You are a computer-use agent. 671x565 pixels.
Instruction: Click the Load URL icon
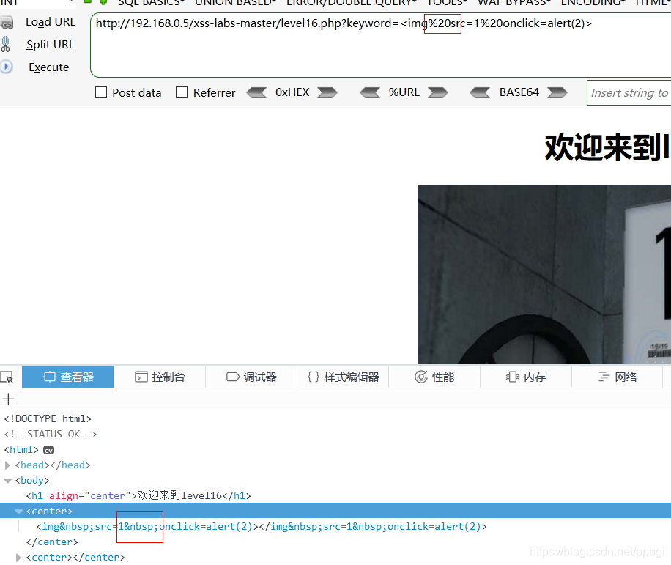click(x=7, y=22)
